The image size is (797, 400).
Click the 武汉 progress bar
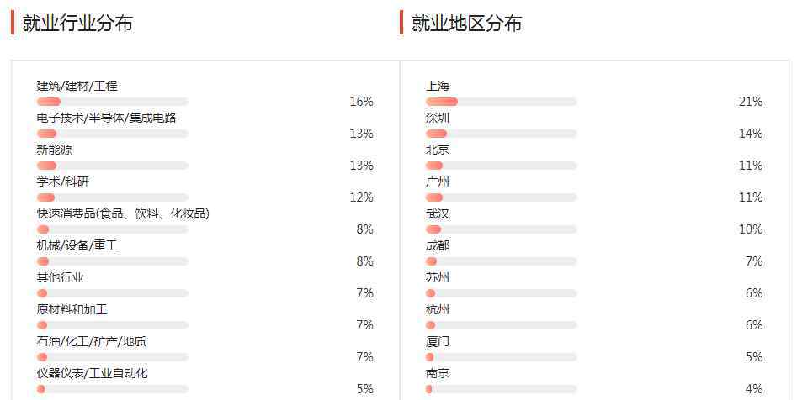[501, 229]
